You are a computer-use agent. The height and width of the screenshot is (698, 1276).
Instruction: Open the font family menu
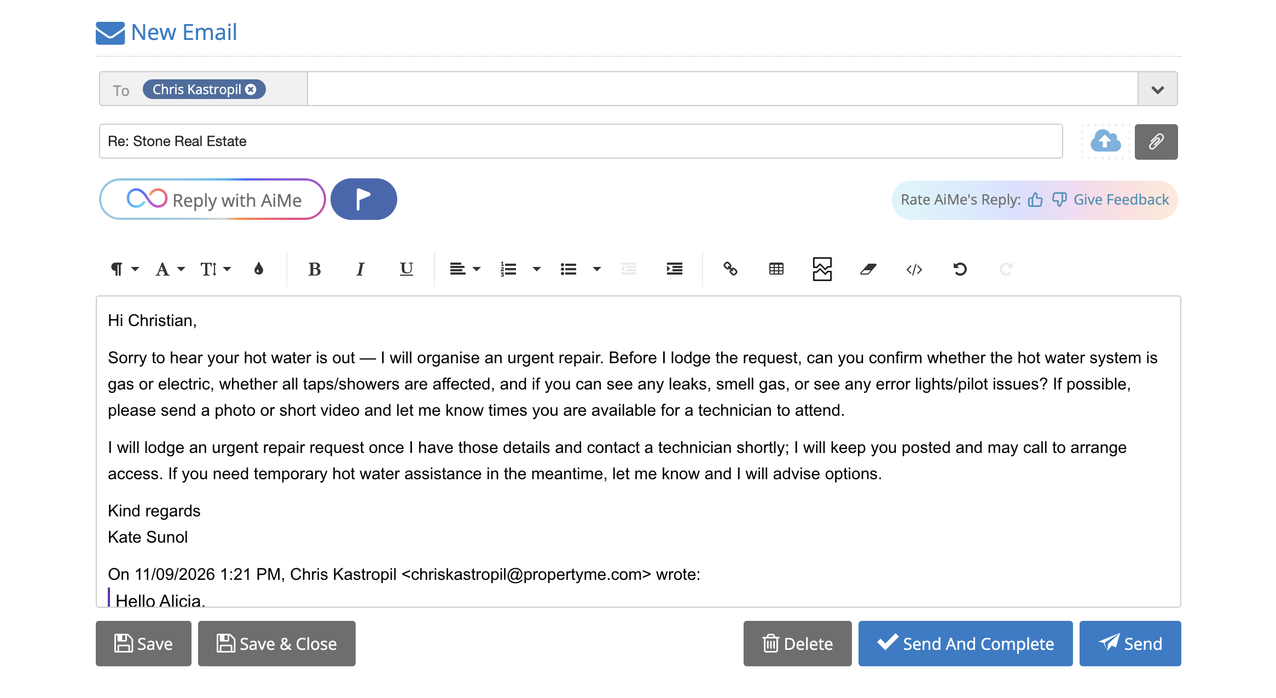click(x=170, y=269)
